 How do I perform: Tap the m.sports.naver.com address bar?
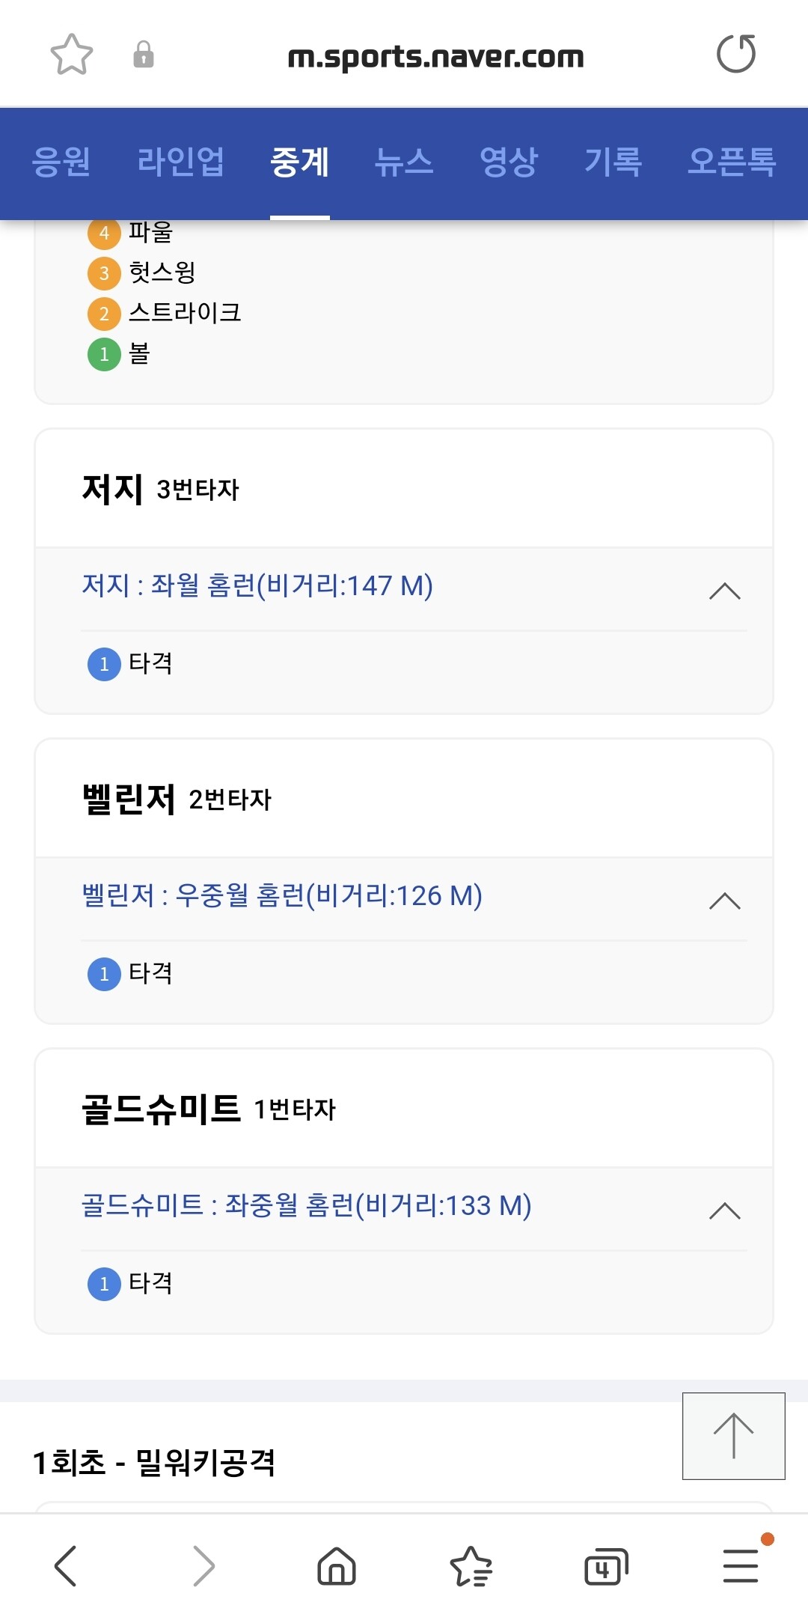[435, 56]
